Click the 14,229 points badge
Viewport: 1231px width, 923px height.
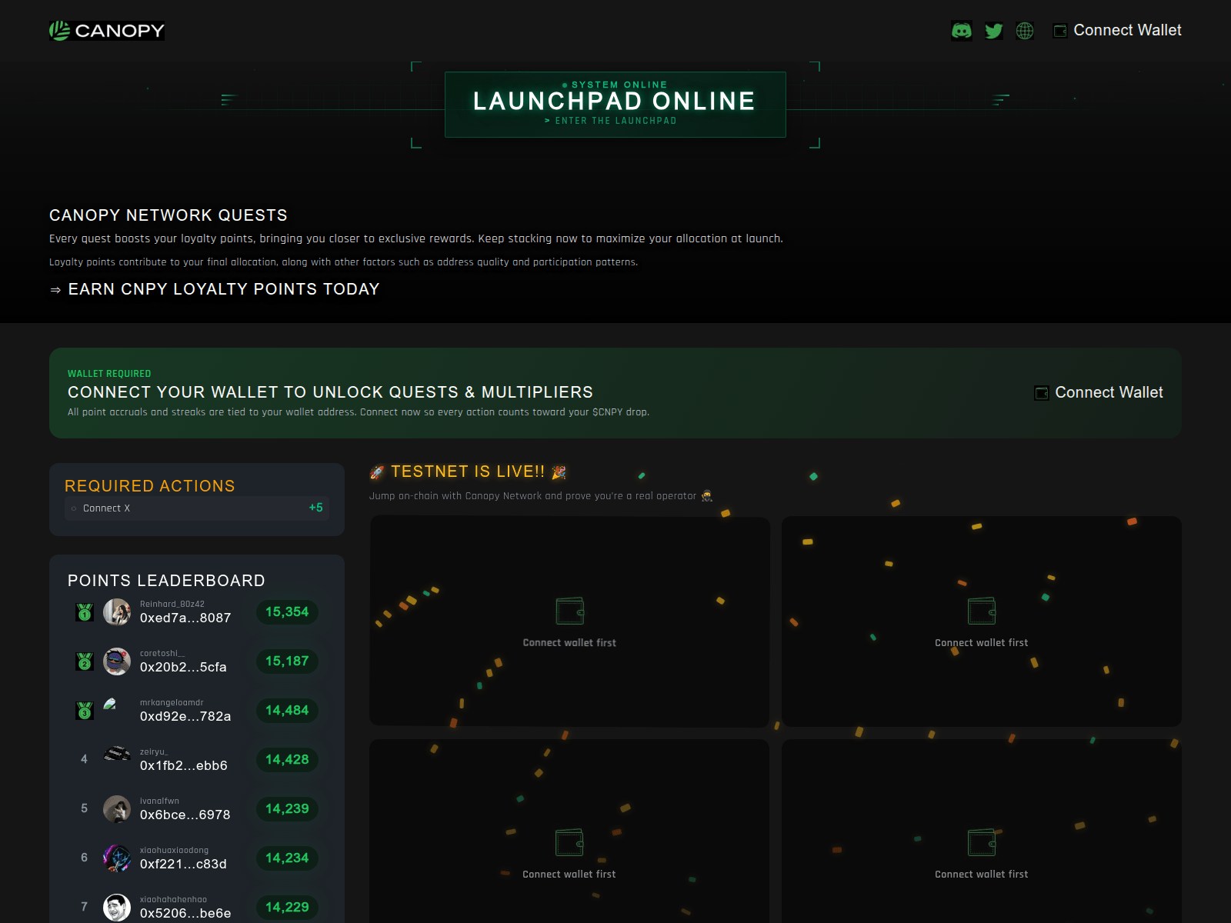pyautogui.click(x=287, y=908)
